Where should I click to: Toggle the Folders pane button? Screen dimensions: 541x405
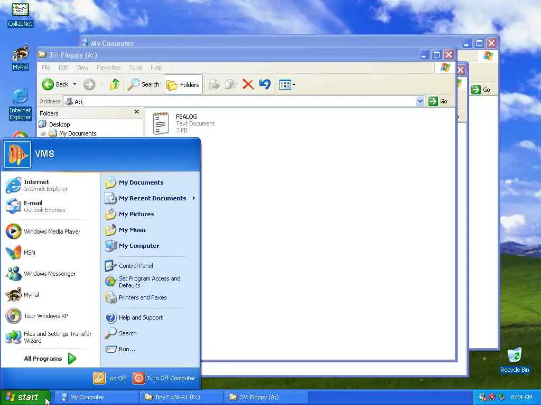[183, 84]
